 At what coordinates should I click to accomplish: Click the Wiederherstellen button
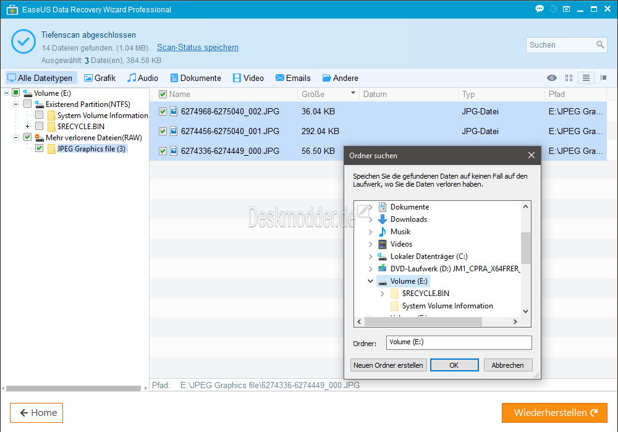[554, 413]
